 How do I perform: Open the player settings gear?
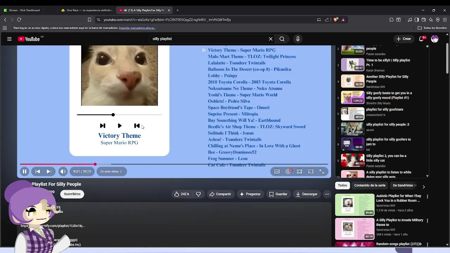click(x=288, y=171)
